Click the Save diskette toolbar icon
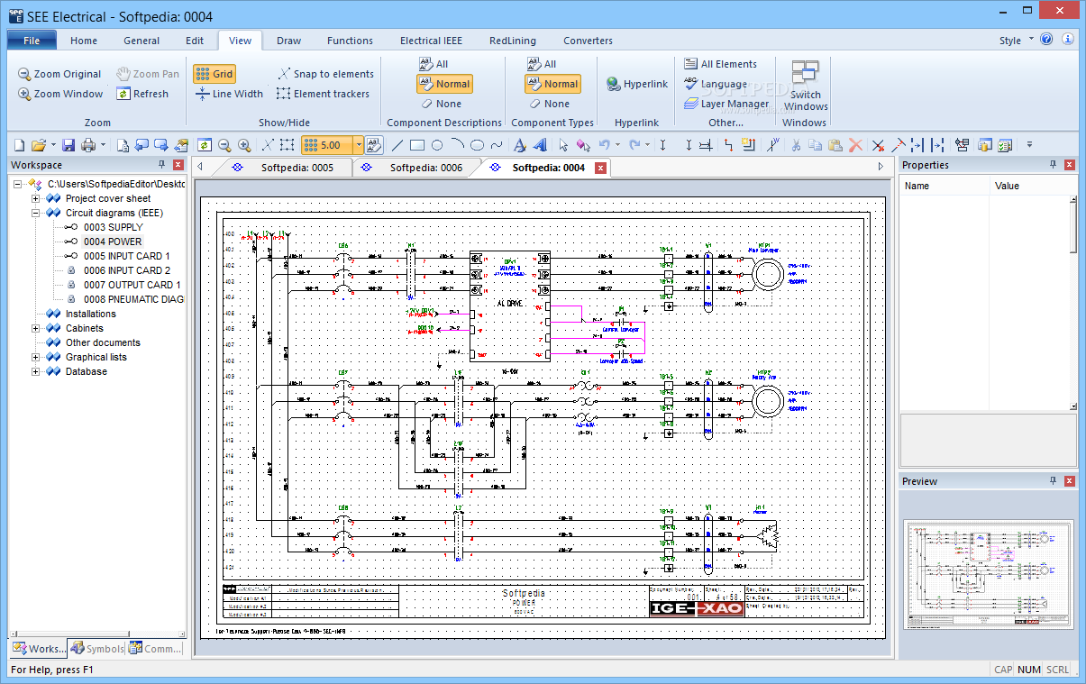This screenshot has width=1086, height=684. click(x=68, y=145)
